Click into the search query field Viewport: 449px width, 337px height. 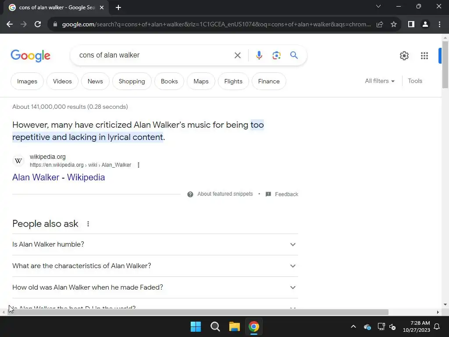click(155, 55)
